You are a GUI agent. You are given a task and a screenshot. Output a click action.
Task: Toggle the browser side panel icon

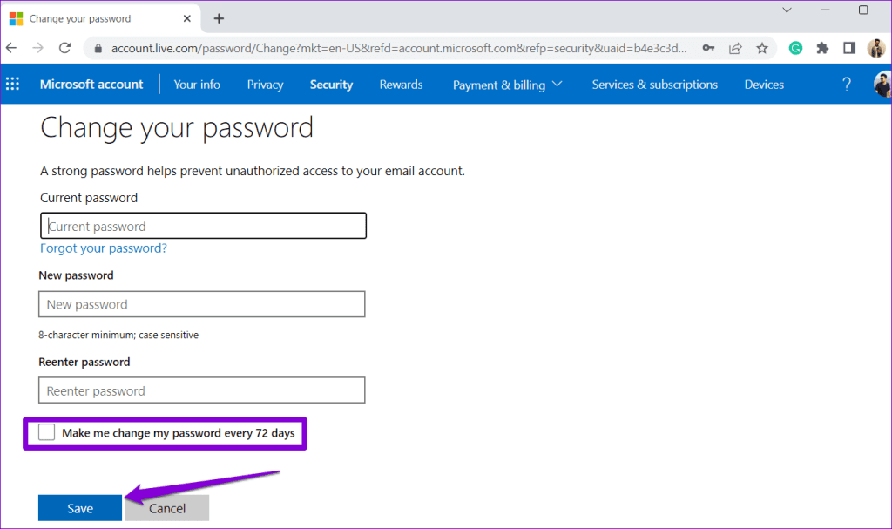tap(848, 49)
